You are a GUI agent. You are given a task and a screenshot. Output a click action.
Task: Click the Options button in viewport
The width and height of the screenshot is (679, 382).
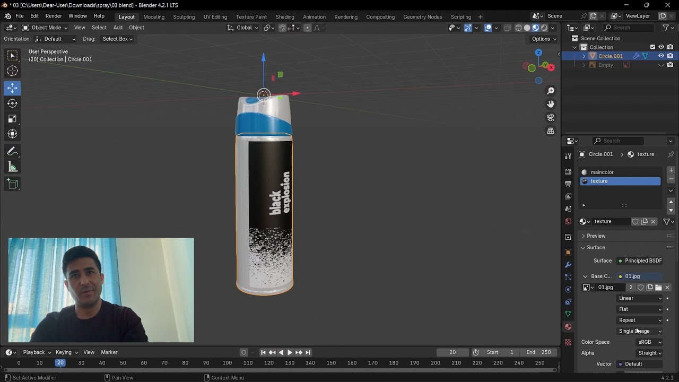point(544,39)
